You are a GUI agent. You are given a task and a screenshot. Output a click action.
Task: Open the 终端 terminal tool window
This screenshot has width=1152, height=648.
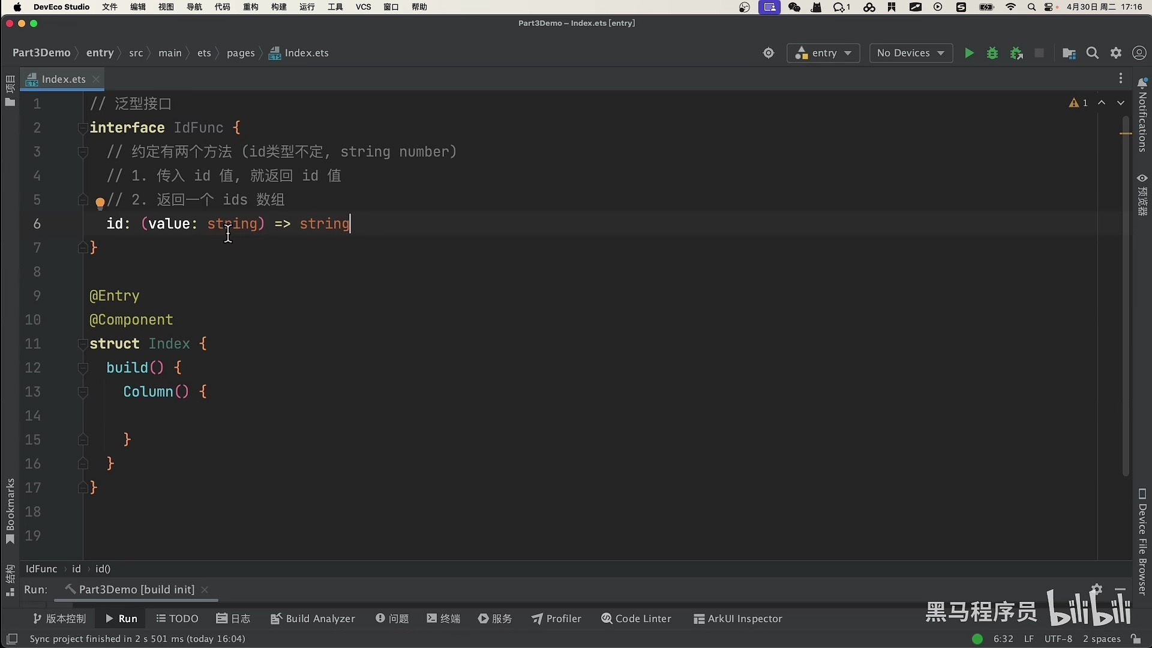click(x=443, y=619)
